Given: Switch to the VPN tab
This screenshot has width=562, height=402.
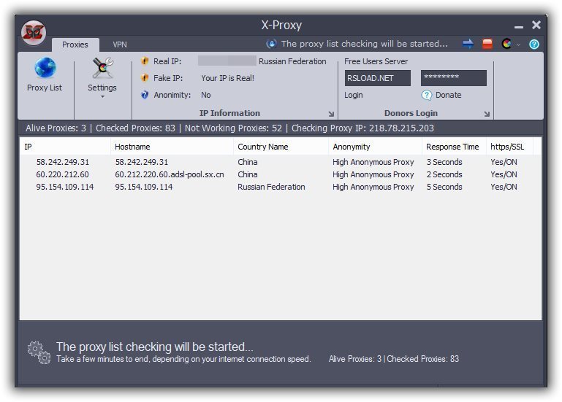Looking at the screenshot, I should 120,45.
